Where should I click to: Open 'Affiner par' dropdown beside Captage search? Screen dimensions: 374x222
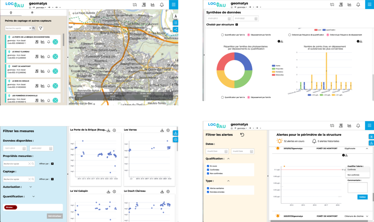[52, 179]
